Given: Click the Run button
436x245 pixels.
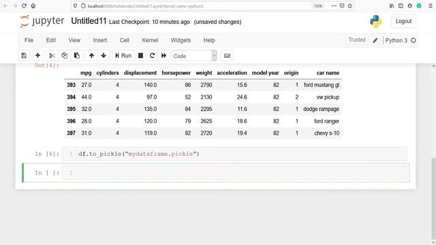Looking at the screenshot, I should 123,56.
